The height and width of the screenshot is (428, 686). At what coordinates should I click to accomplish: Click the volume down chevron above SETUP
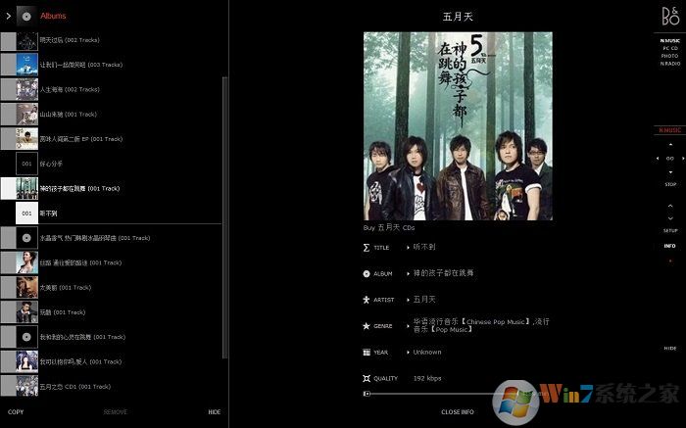tap(670, 218)
